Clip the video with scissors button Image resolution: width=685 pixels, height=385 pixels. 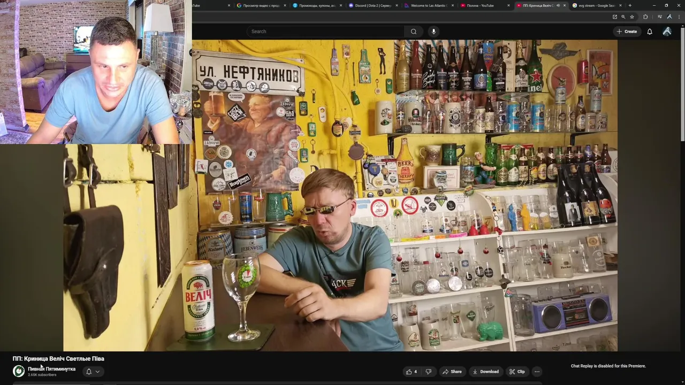(517, 372)
